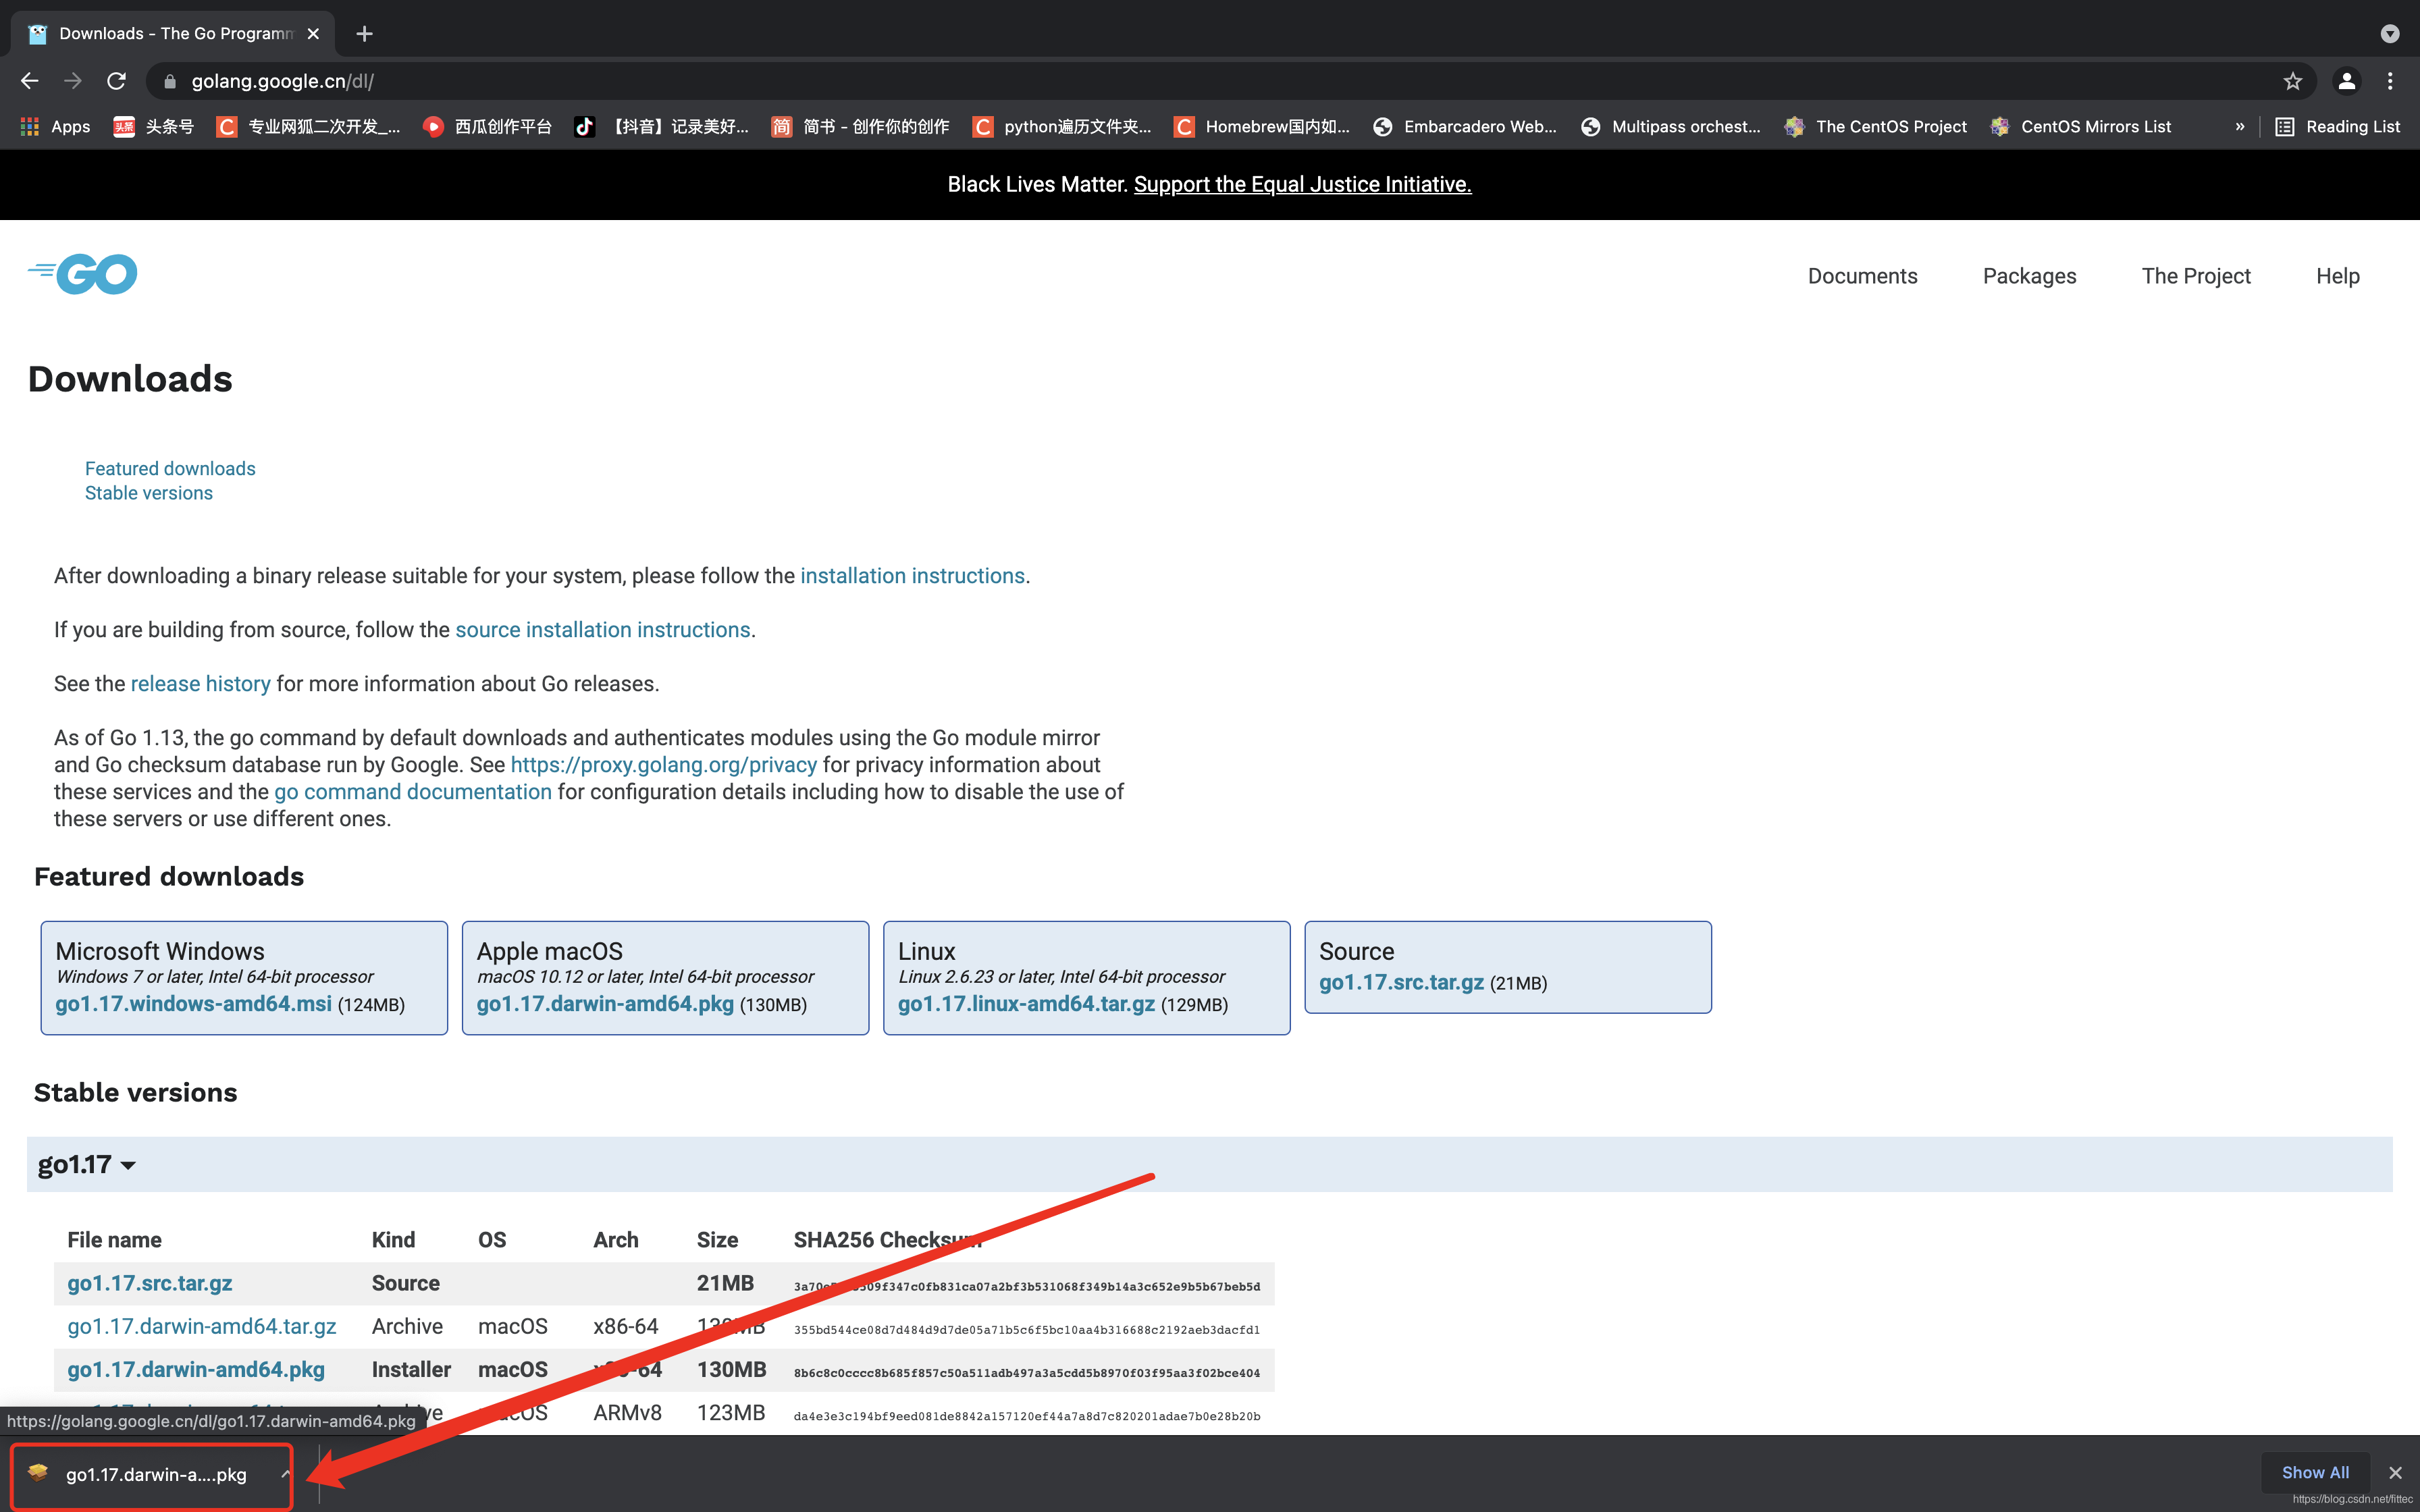Viewport: 2420px width, 1512px height.
Task: Open a new browser tab
Action: tap(365, 34)
